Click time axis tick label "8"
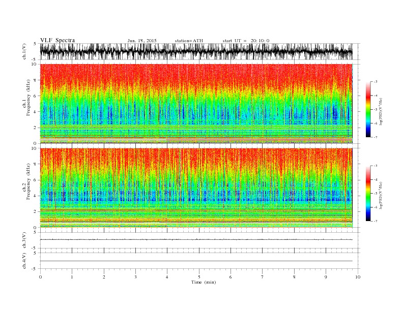403x311 pixels. pos(294,277)
